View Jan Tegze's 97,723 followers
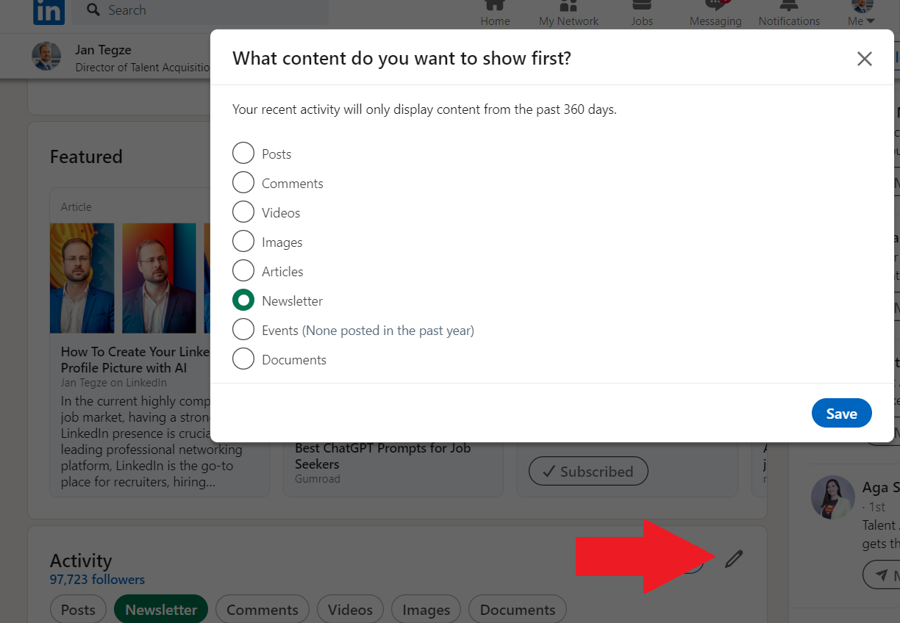 [x=97, y=579]
